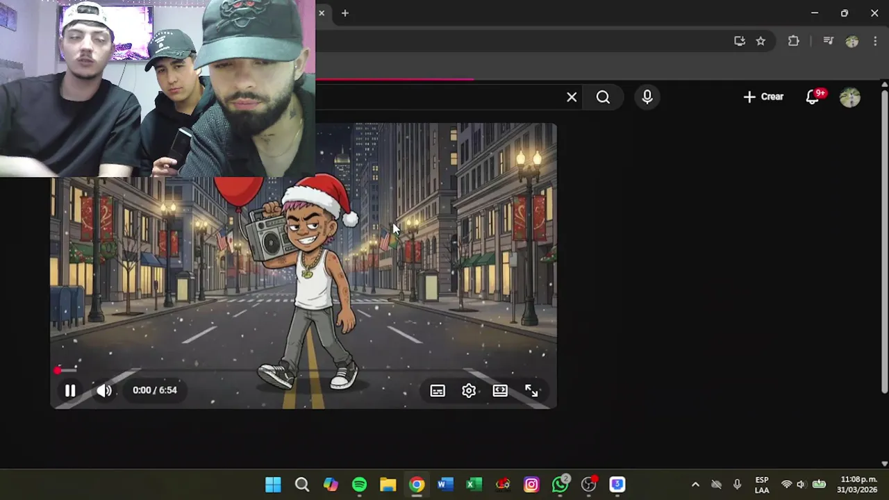Open Chrome media controls icon
The height and width of the screenshot is (500, 889).
(828, 41)
